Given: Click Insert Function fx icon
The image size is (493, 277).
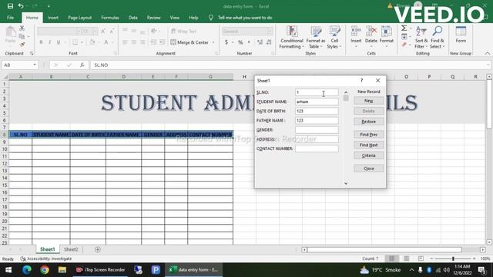Looking at the screenshot, I should click(x=82, y=65).
